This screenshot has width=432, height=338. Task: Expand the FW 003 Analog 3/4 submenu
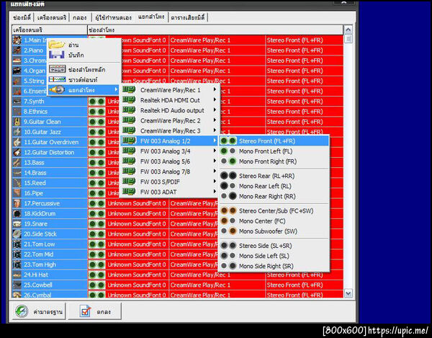coord(170,151)
